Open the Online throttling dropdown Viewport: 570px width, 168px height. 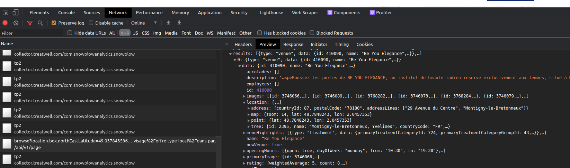pyautogui.click(x=144, y=23)
